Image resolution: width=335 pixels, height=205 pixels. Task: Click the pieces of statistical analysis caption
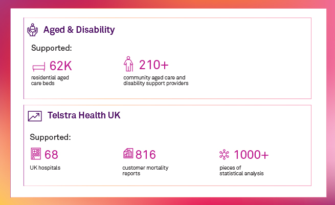point(242,171)
